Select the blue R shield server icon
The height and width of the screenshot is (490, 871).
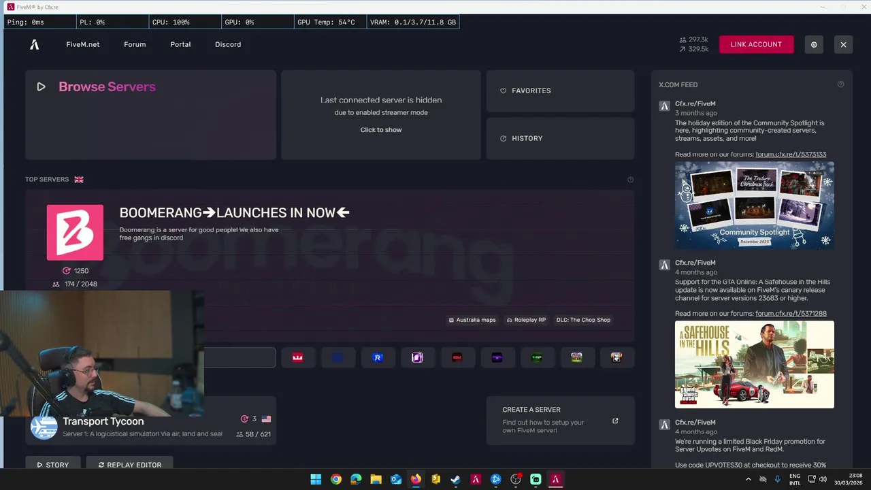(378, 357)
